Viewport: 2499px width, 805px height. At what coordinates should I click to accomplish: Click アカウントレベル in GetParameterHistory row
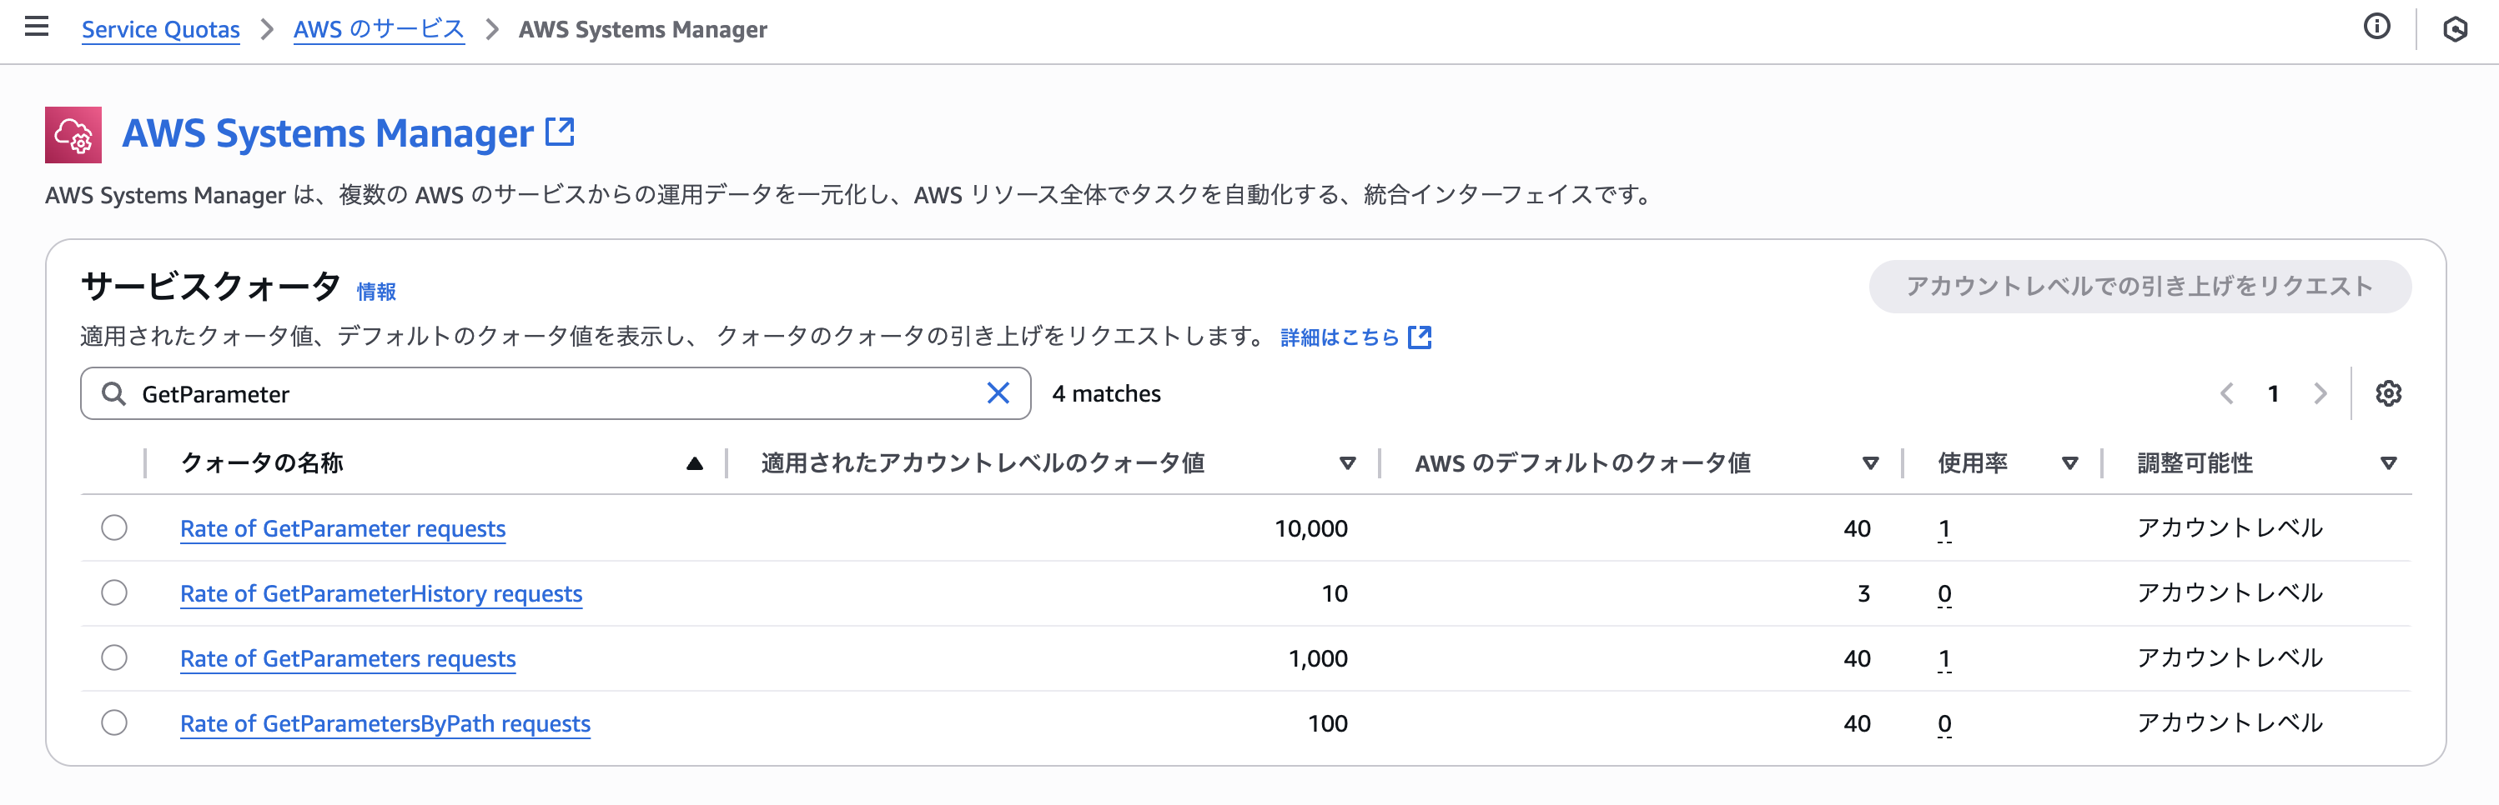(x=2230, y=592)
